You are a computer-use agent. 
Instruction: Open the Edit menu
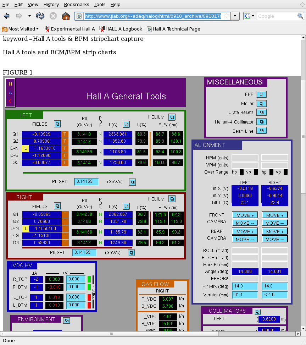click(x=18, y=4)
